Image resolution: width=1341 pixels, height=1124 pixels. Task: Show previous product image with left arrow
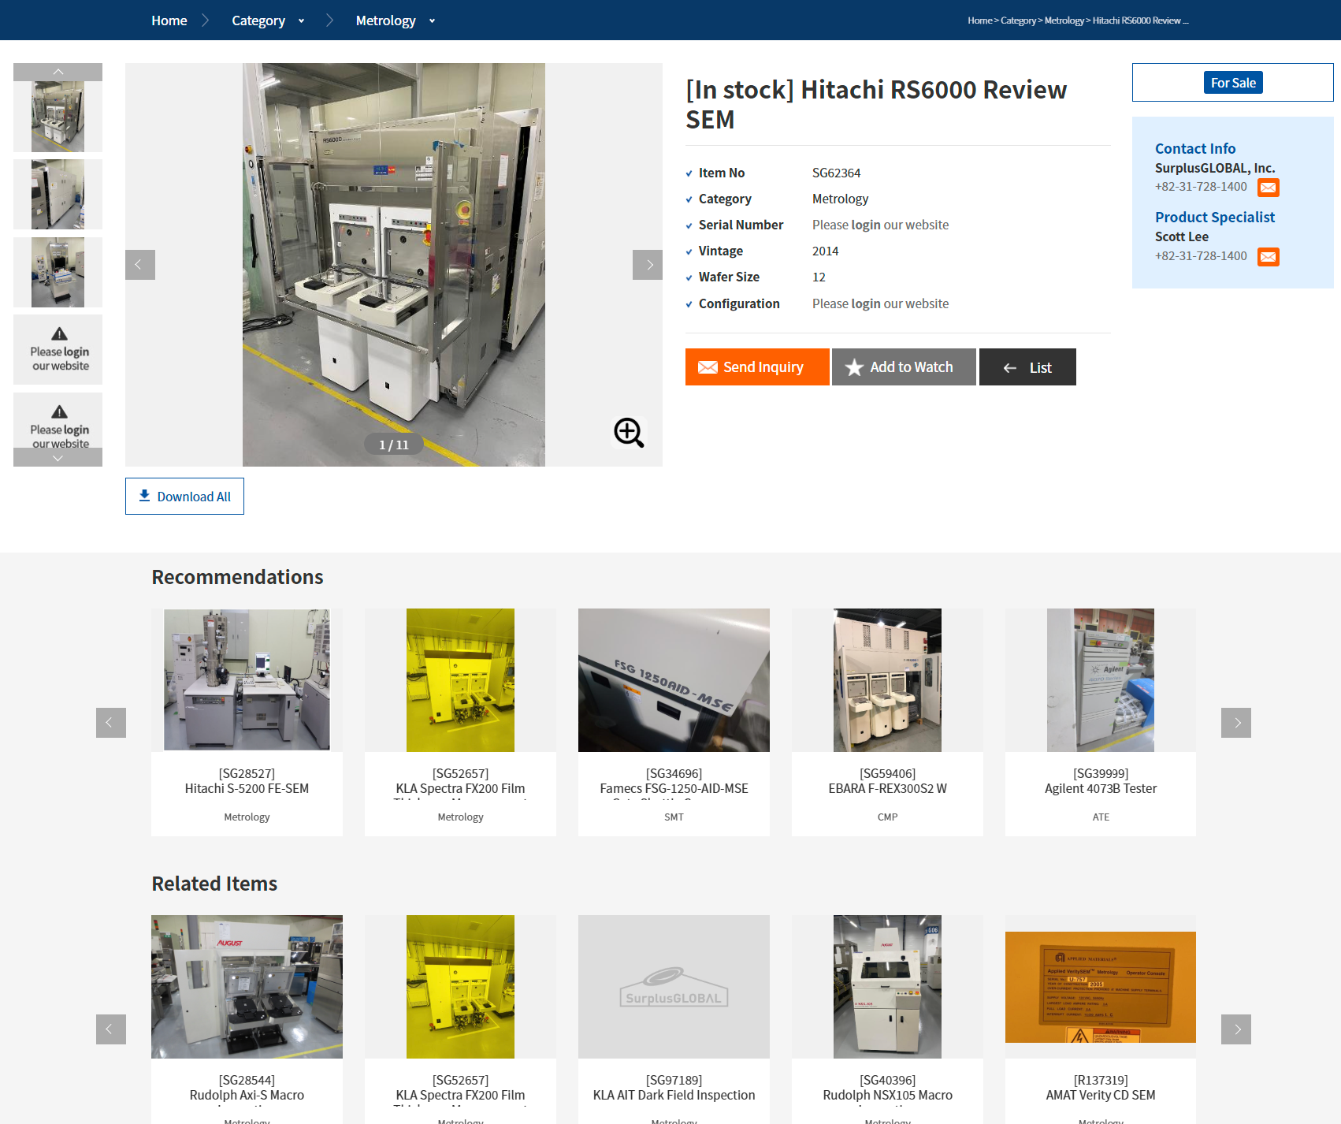pos(139,265)
